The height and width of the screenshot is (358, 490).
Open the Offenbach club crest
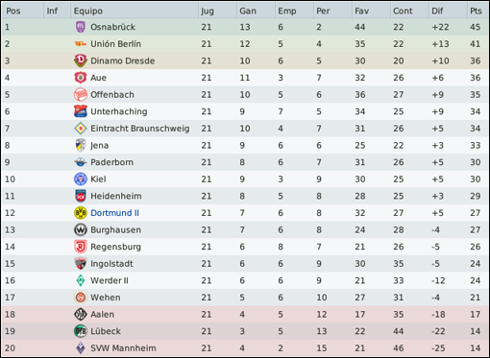pos(81,94)
